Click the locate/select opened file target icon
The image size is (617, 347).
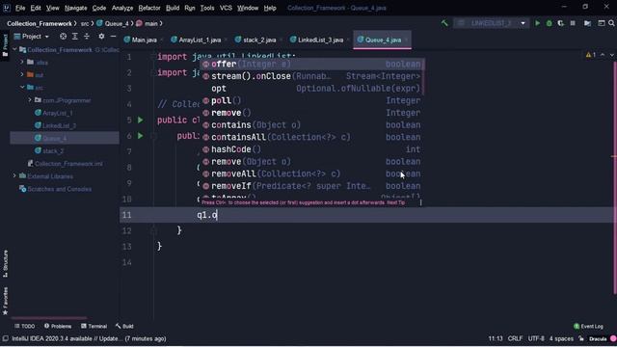63,37
